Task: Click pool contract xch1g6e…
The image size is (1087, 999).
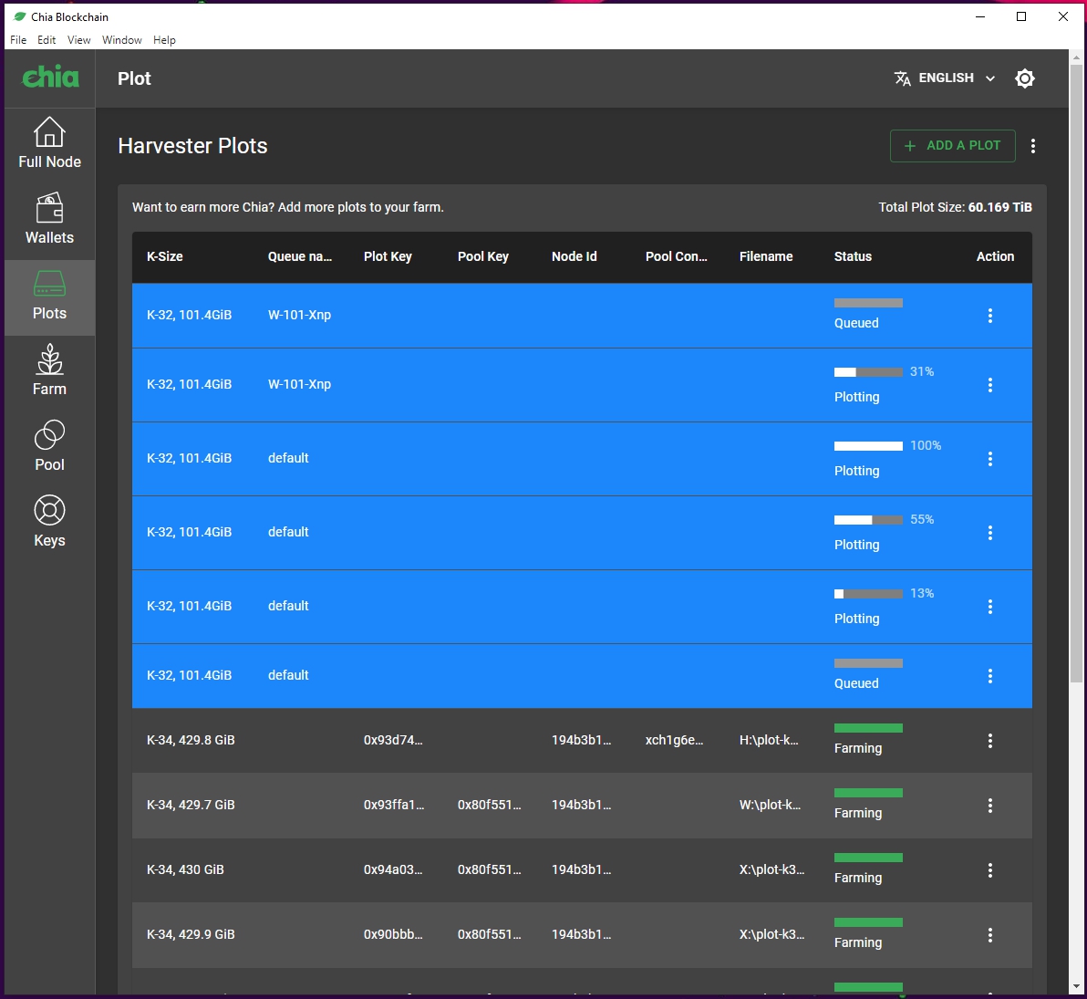Action: pos(675,740)
